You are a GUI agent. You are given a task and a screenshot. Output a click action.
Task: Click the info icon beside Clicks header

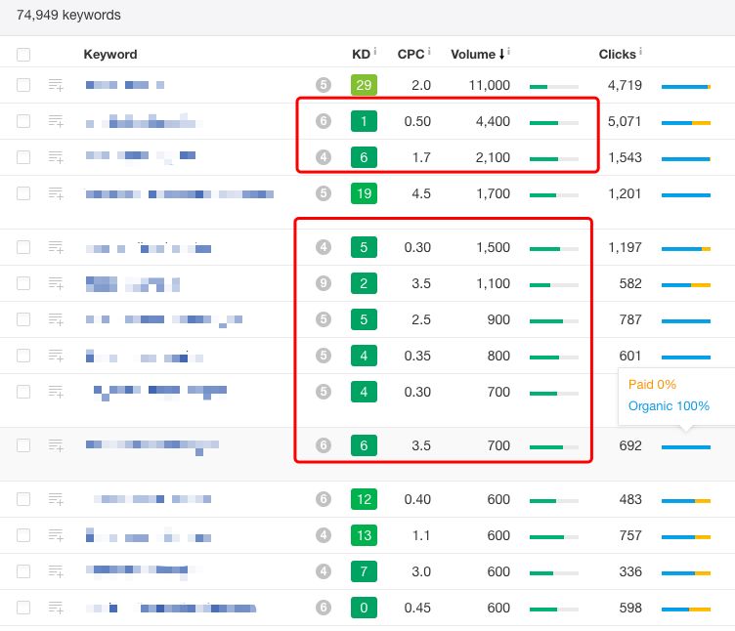click(x=640, y=51)
